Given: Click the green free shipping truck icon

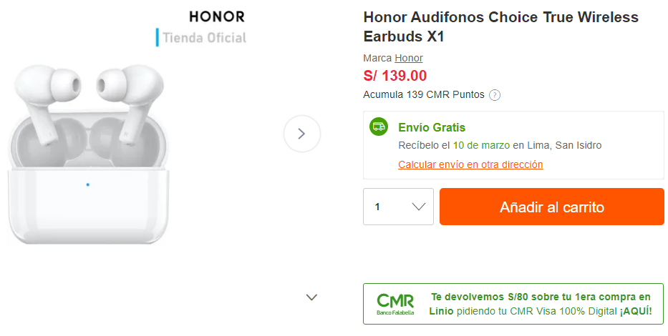Looking at the screenshot, I should point(379,127).
